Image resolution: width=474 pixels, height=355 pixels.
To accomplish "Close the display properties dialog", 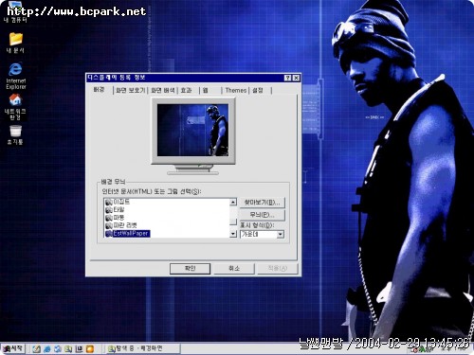I will [x=296, y=78].
